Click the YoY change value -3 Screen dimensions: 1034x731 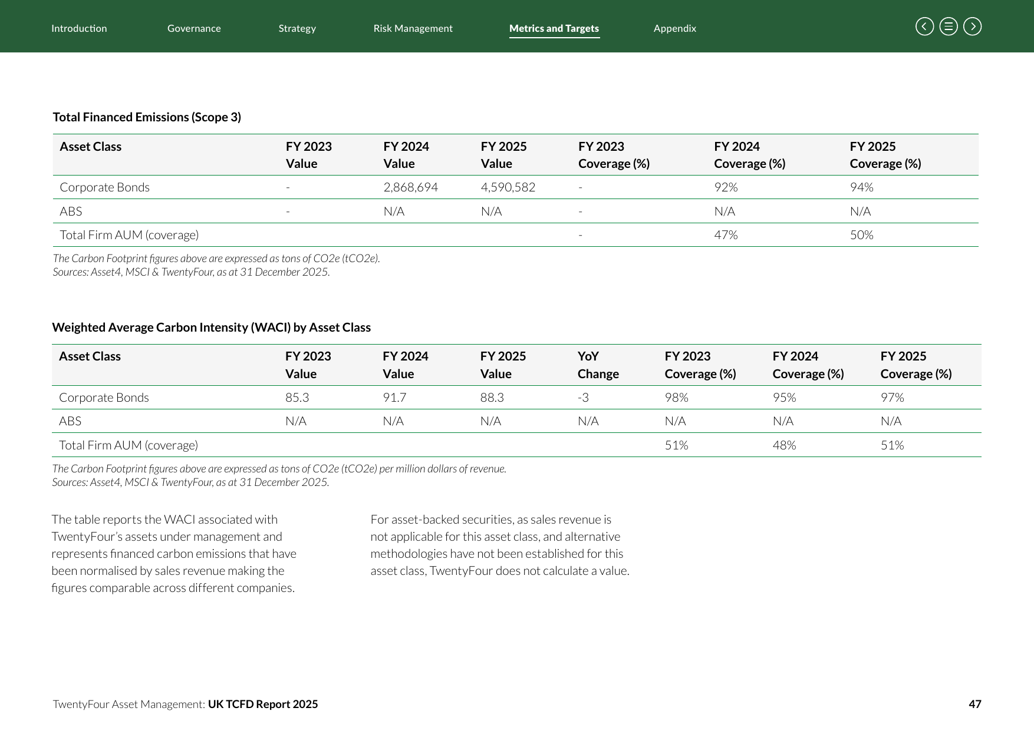pos(583,398)
